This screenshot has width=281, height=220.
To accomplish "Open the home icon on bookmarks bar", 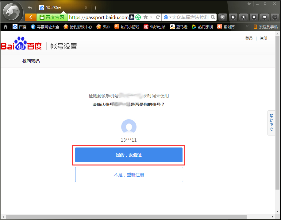I will click(5, 27).
